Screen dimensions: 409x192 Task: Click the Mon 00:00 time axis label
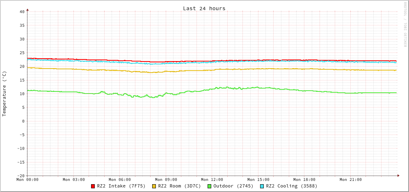click(x=27, y=180)
